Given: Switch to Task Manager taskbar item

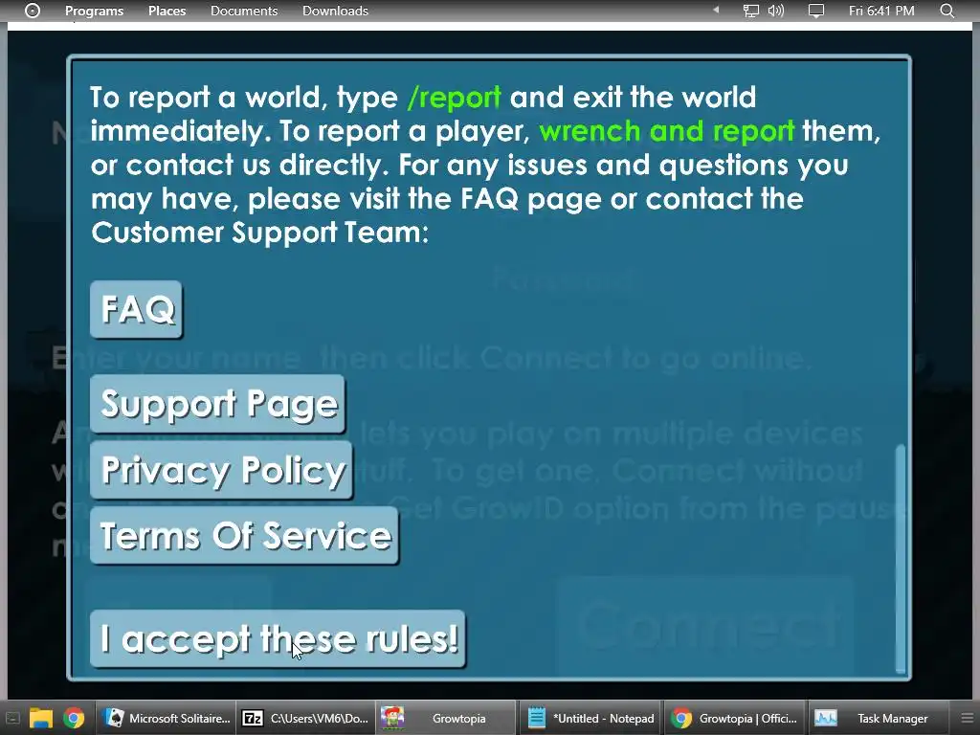Looking at the screenshot, I should coord(877,718).
